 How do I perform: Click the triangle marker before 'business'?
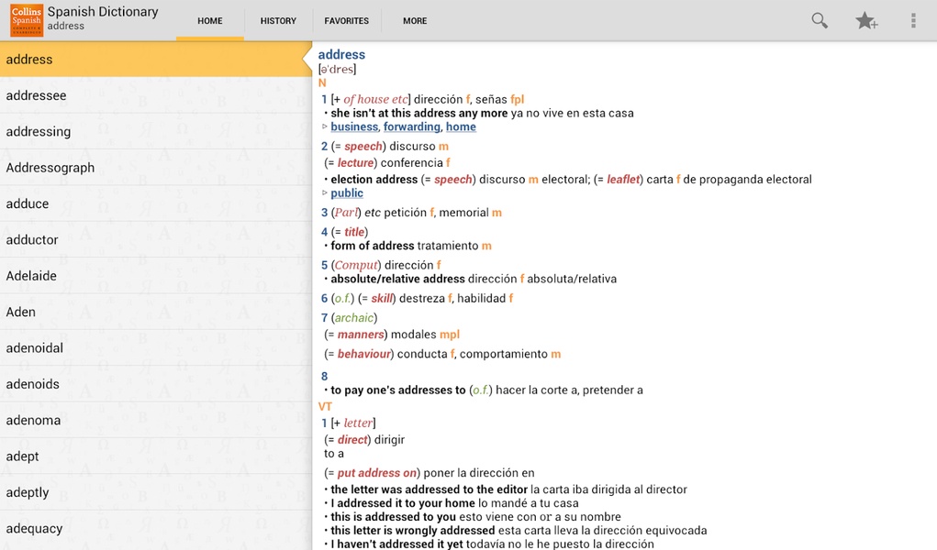325,126
